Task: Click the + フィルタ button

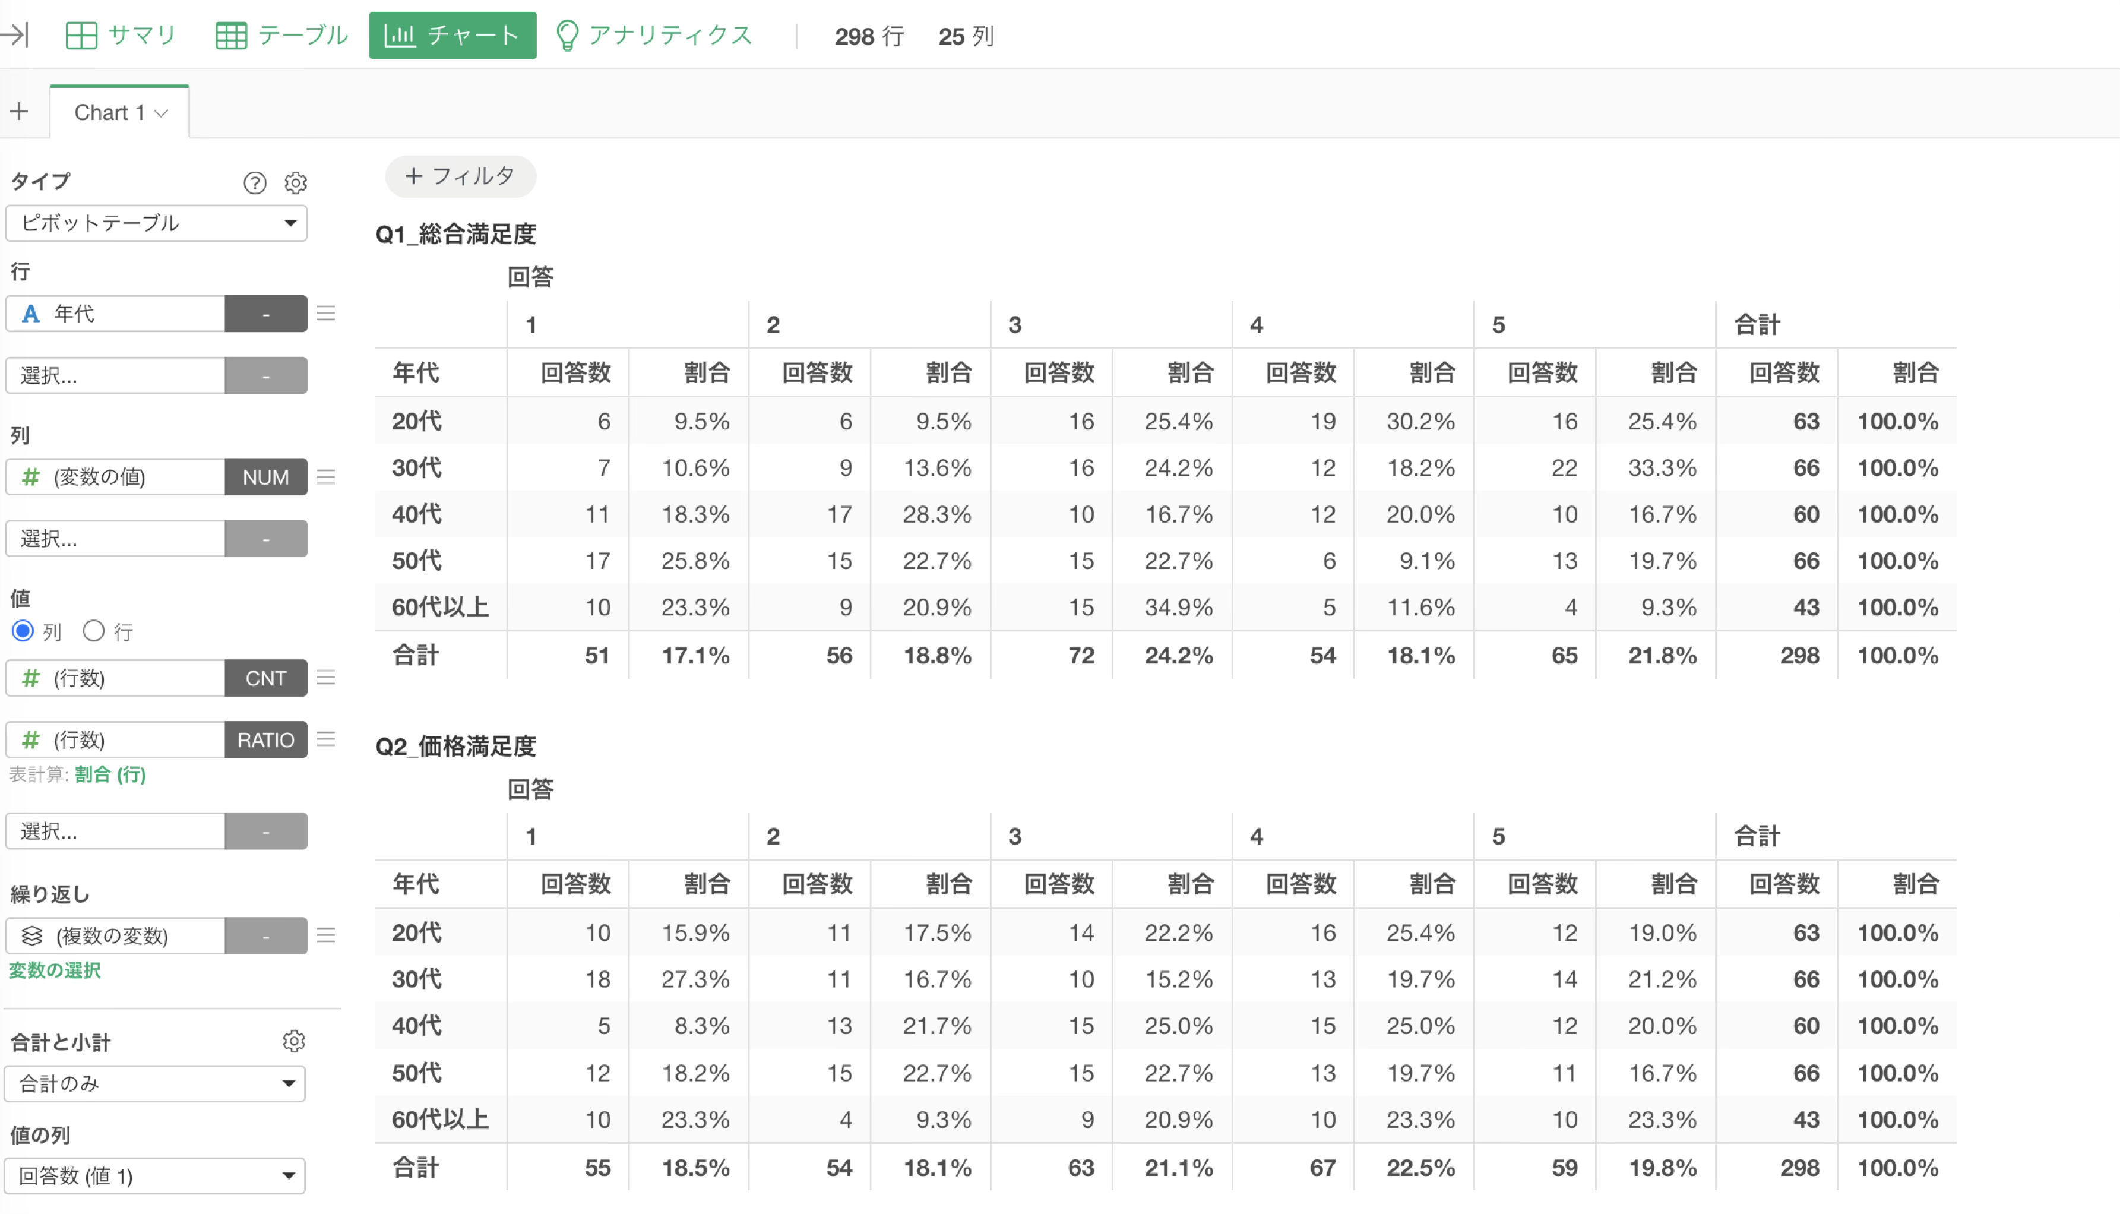Action: coord(460,176)
